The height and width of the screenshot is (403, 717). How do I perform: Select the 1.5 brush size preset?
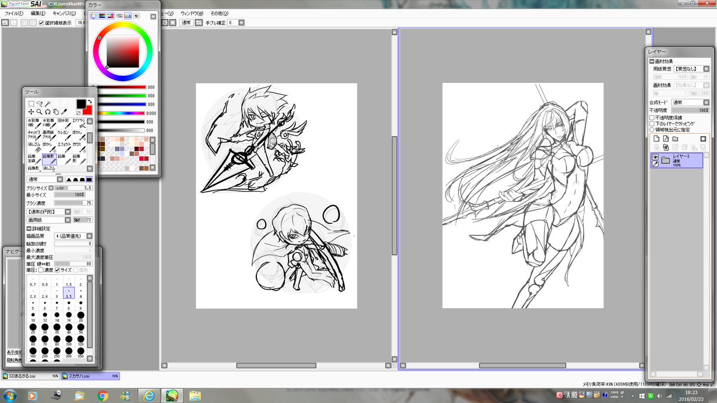pyautogui.click(x=68, y=282)
